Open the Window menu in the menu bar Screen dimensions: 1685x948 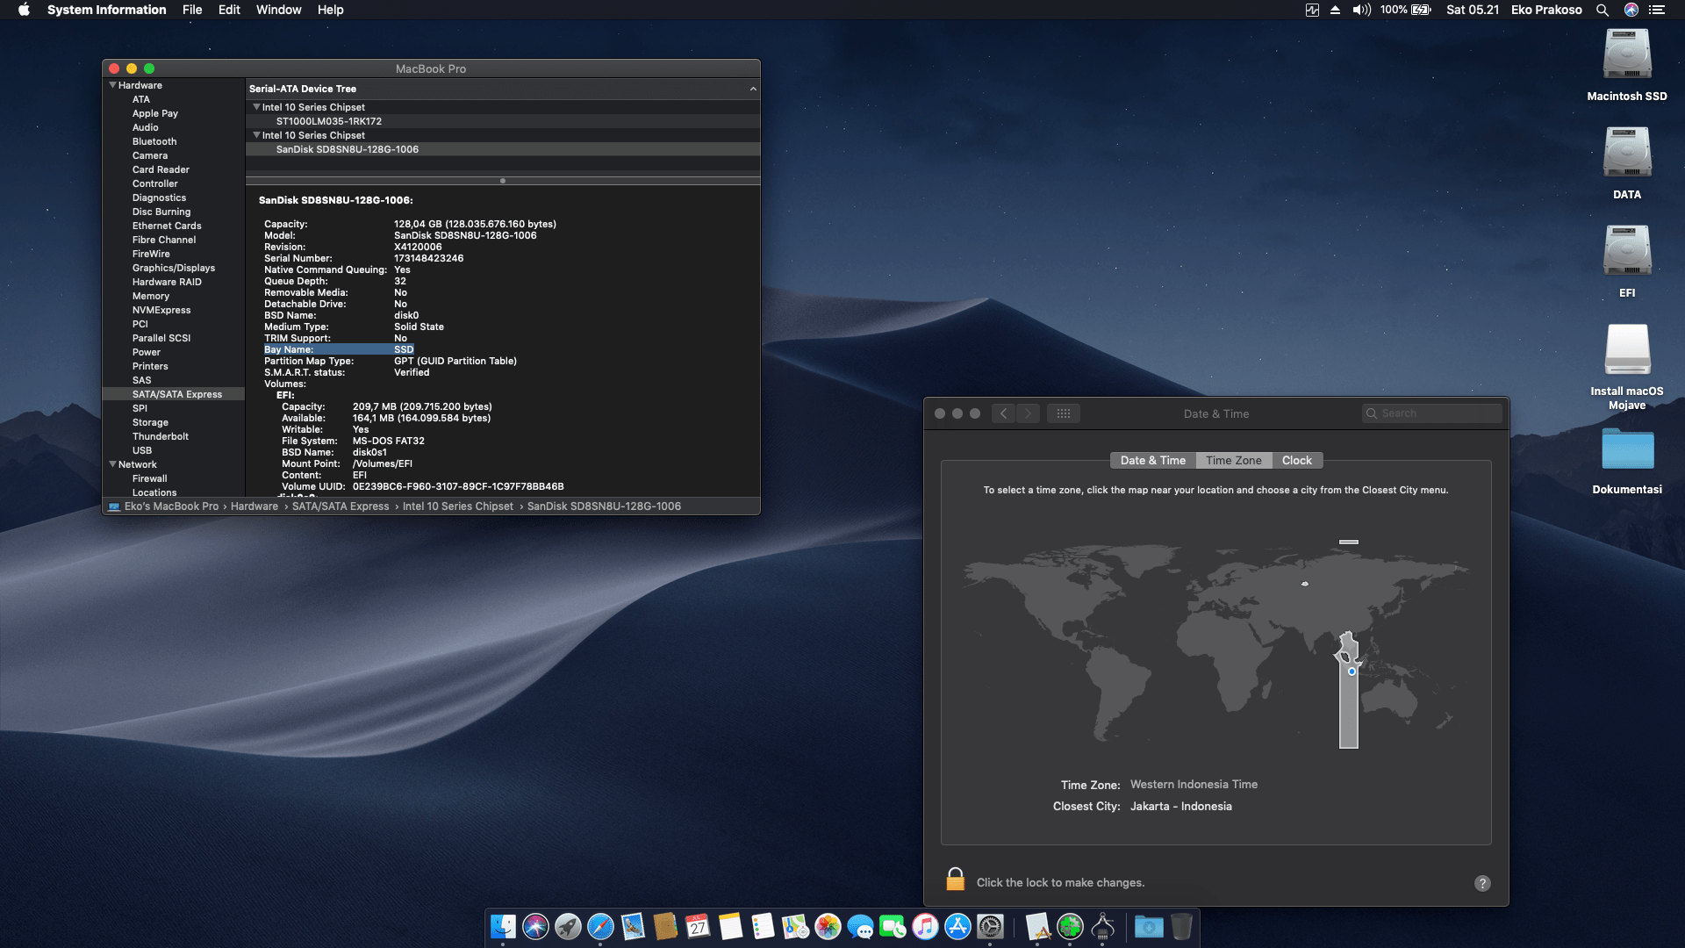(x=278, y=10)
